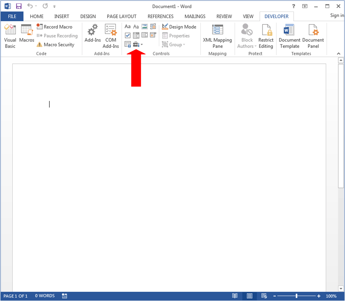This screenshot has width=345, height=301.
Task: Insert Combo Box content control
Action: coord(136,35)
